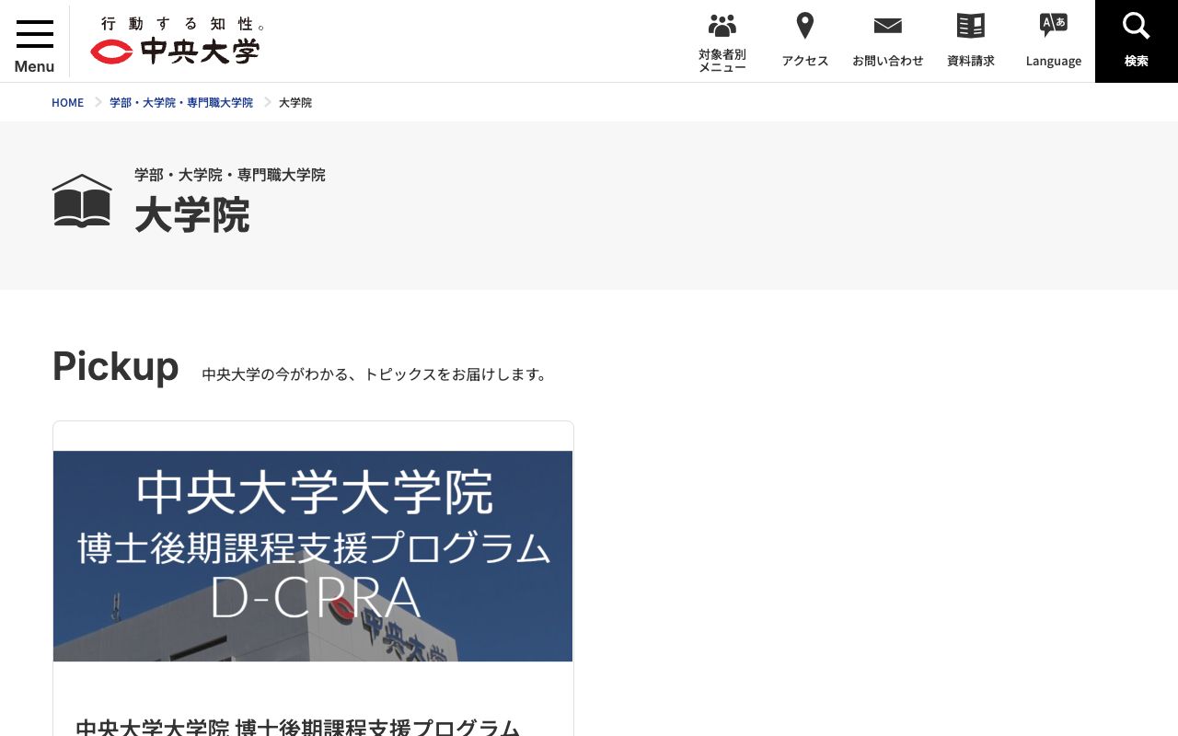1178x736 pixels.
Task: Click the Chuo University logo
Action: (175, 51)
